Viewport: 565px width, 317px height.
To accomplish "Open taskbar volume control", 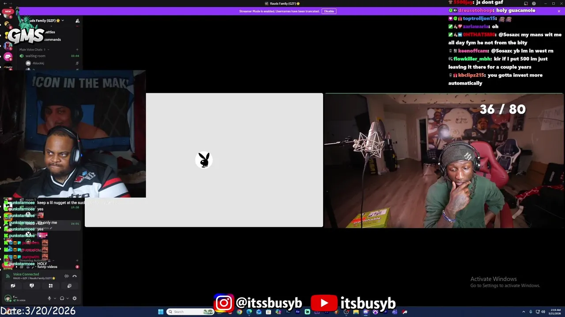I will pos(543,312).
